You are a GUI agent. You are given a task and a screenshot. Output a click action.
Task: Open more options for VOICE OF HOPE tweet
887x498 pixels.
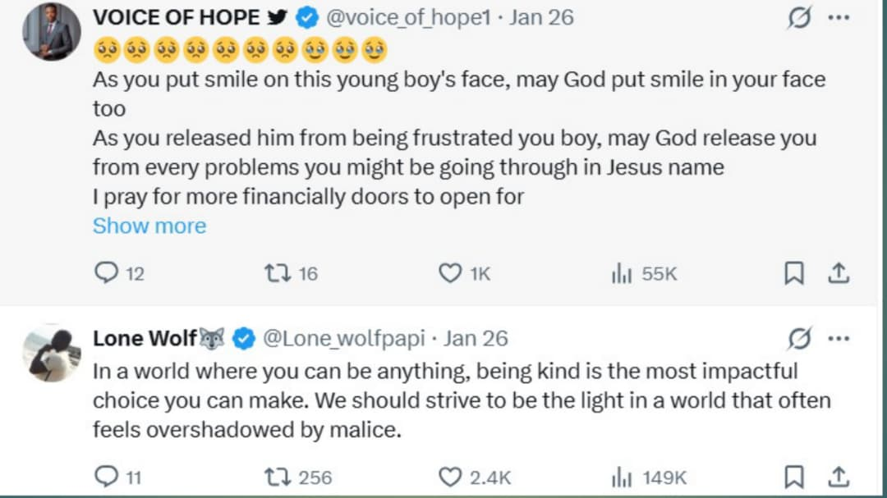tap(839, 18)
